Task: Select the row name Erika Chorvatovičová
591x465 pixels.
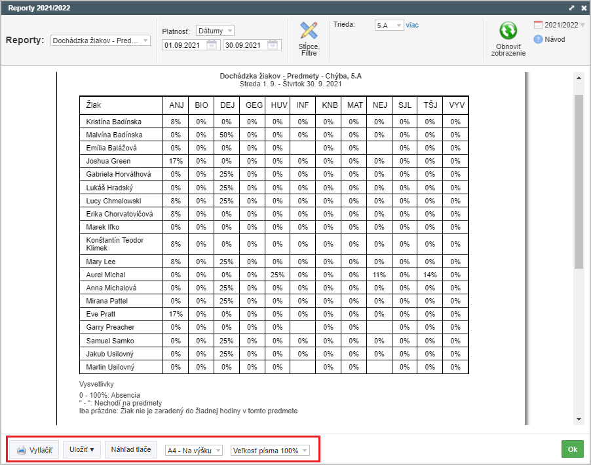Action: pyautogui.click(x=119, y=214)
